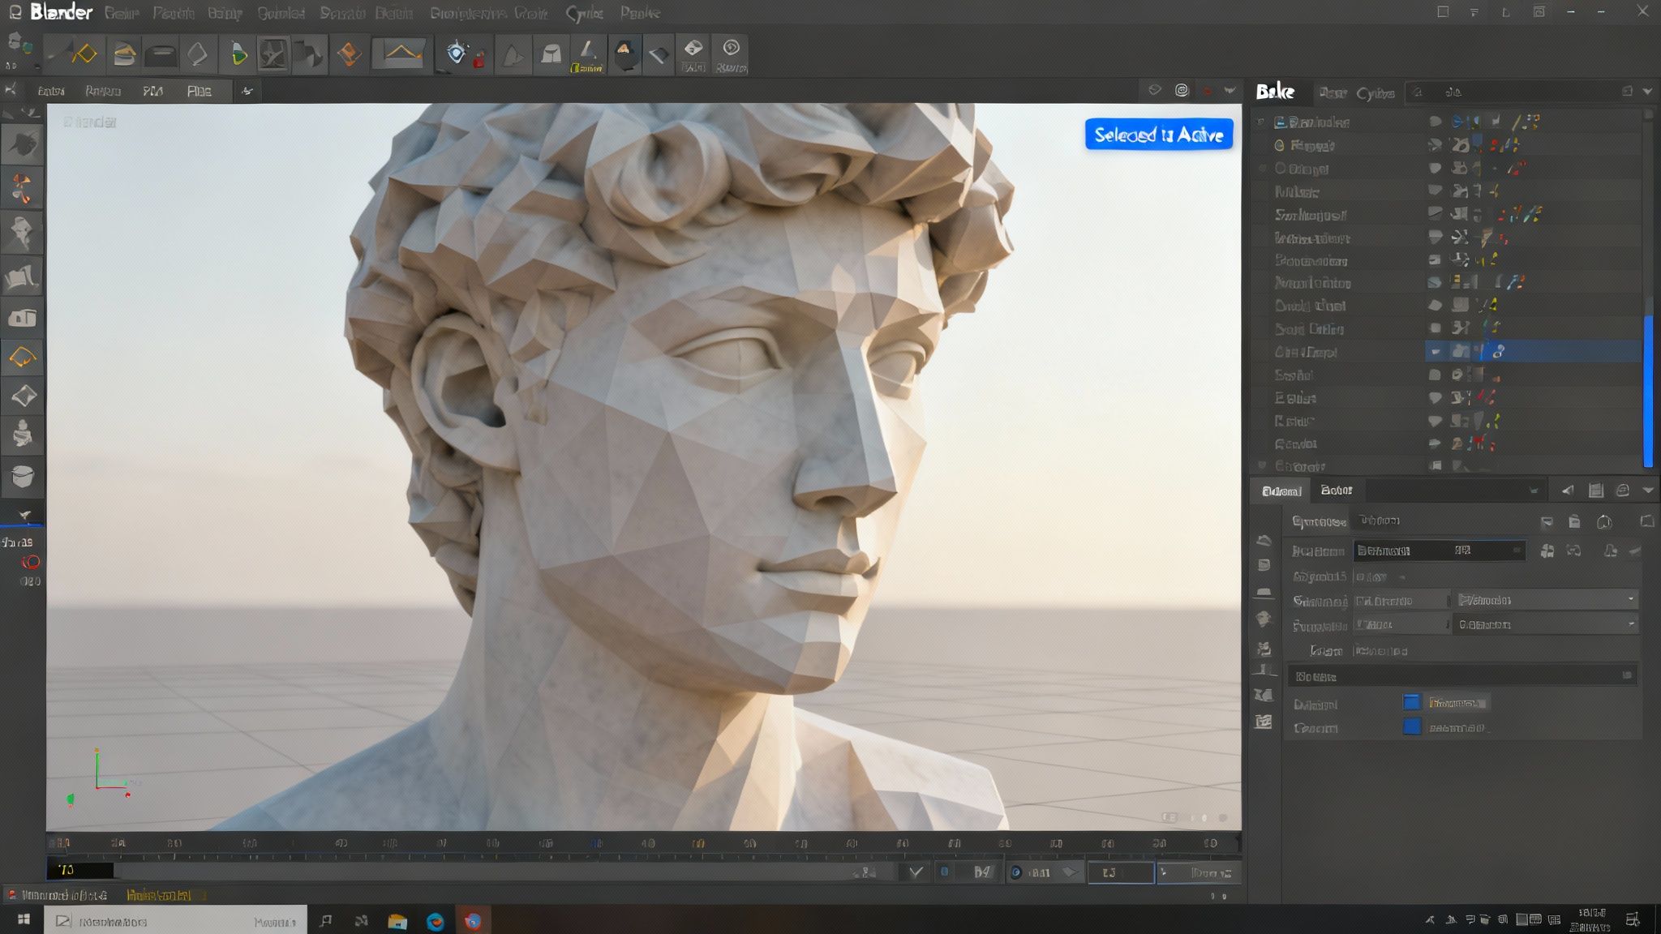Click the orange cube icon in top toolbar
Screen dimensions: 1661x934
tap(349, 54)
